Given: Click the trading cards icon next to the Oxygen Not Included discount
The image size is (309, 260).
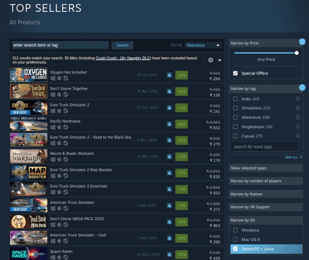Looking at the screenshot, I should click(x=169, y=75).
